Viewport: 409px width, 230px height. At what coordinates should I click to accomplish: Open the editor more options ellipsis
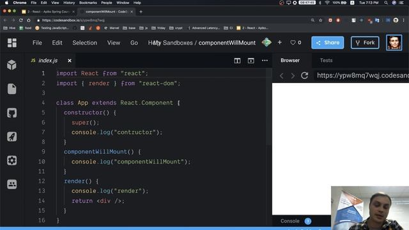point(265,61)
